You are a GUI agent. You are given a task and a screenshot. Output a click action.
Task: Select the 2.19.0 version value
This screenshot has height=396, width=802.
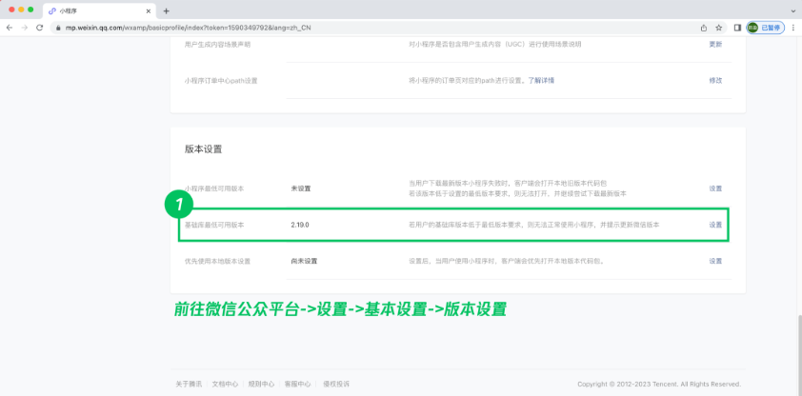tap(300, 225)
